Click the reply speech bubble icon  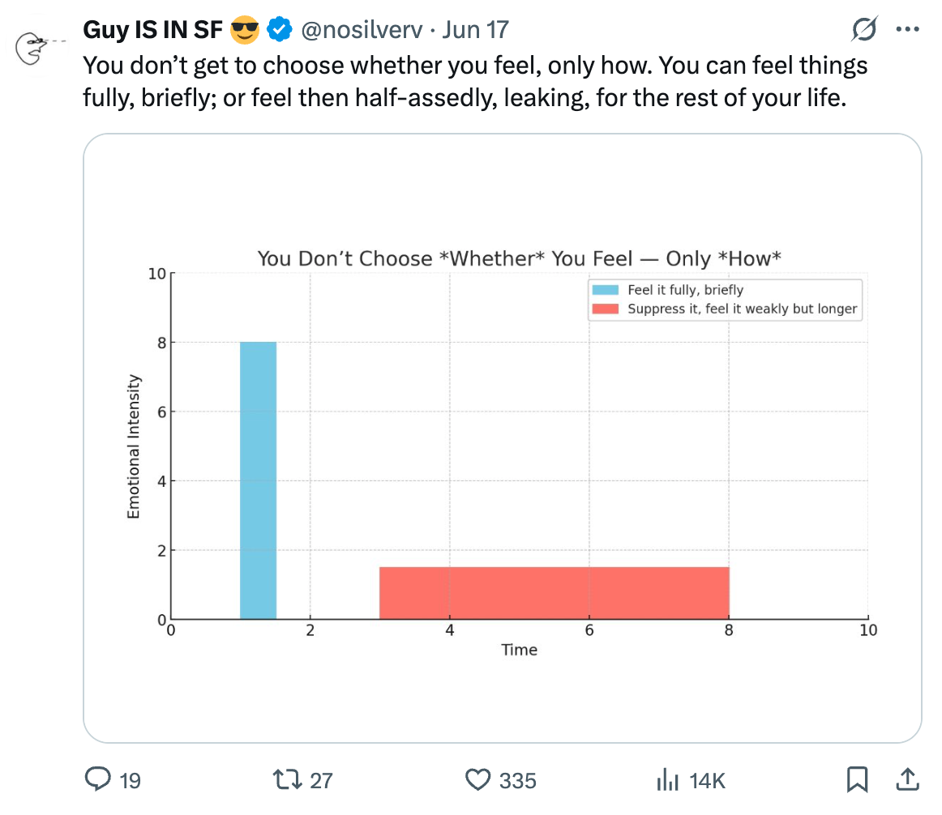(x=98, y=779)
